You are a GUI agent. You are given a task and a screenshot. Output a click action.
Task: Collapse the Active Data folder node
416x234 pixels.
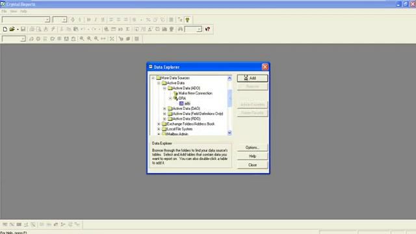[159, 83]
